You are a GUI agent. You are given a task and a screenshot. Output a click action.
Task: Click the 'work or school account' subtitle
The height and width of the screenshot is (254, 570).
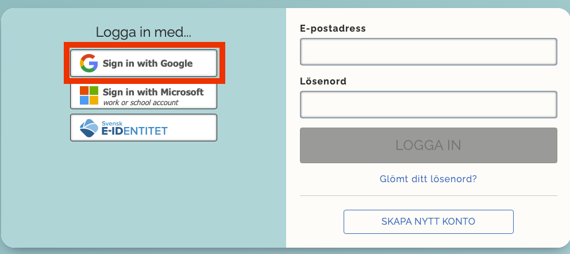[x=140, y=103]
